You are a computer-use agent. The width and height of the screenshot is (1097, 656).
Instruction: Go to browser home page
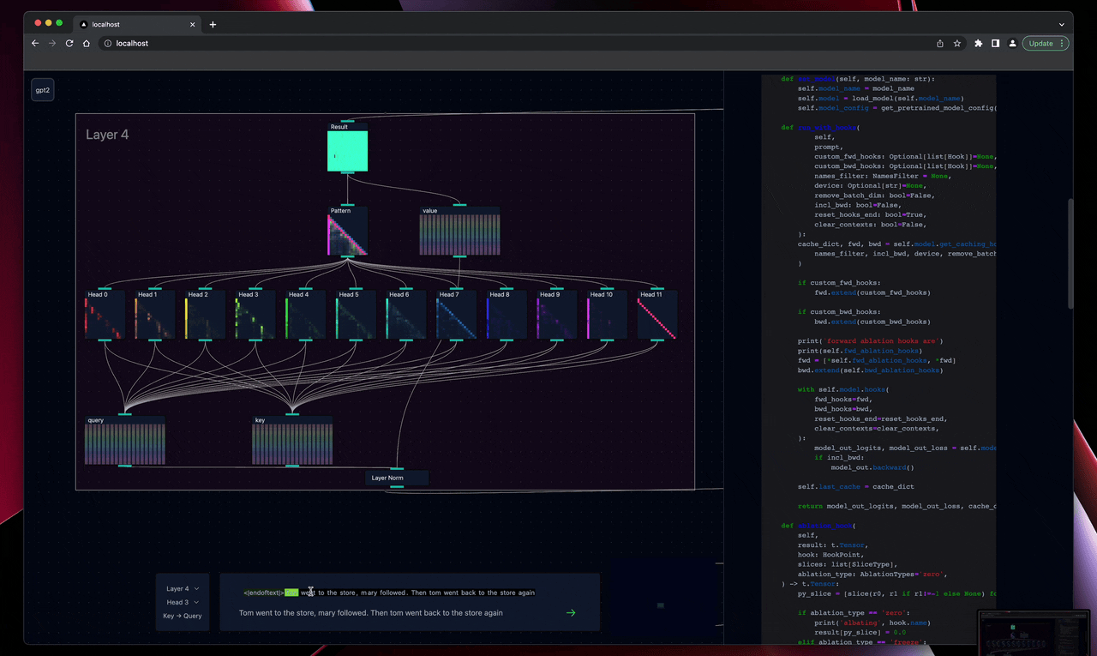point(87,44)
